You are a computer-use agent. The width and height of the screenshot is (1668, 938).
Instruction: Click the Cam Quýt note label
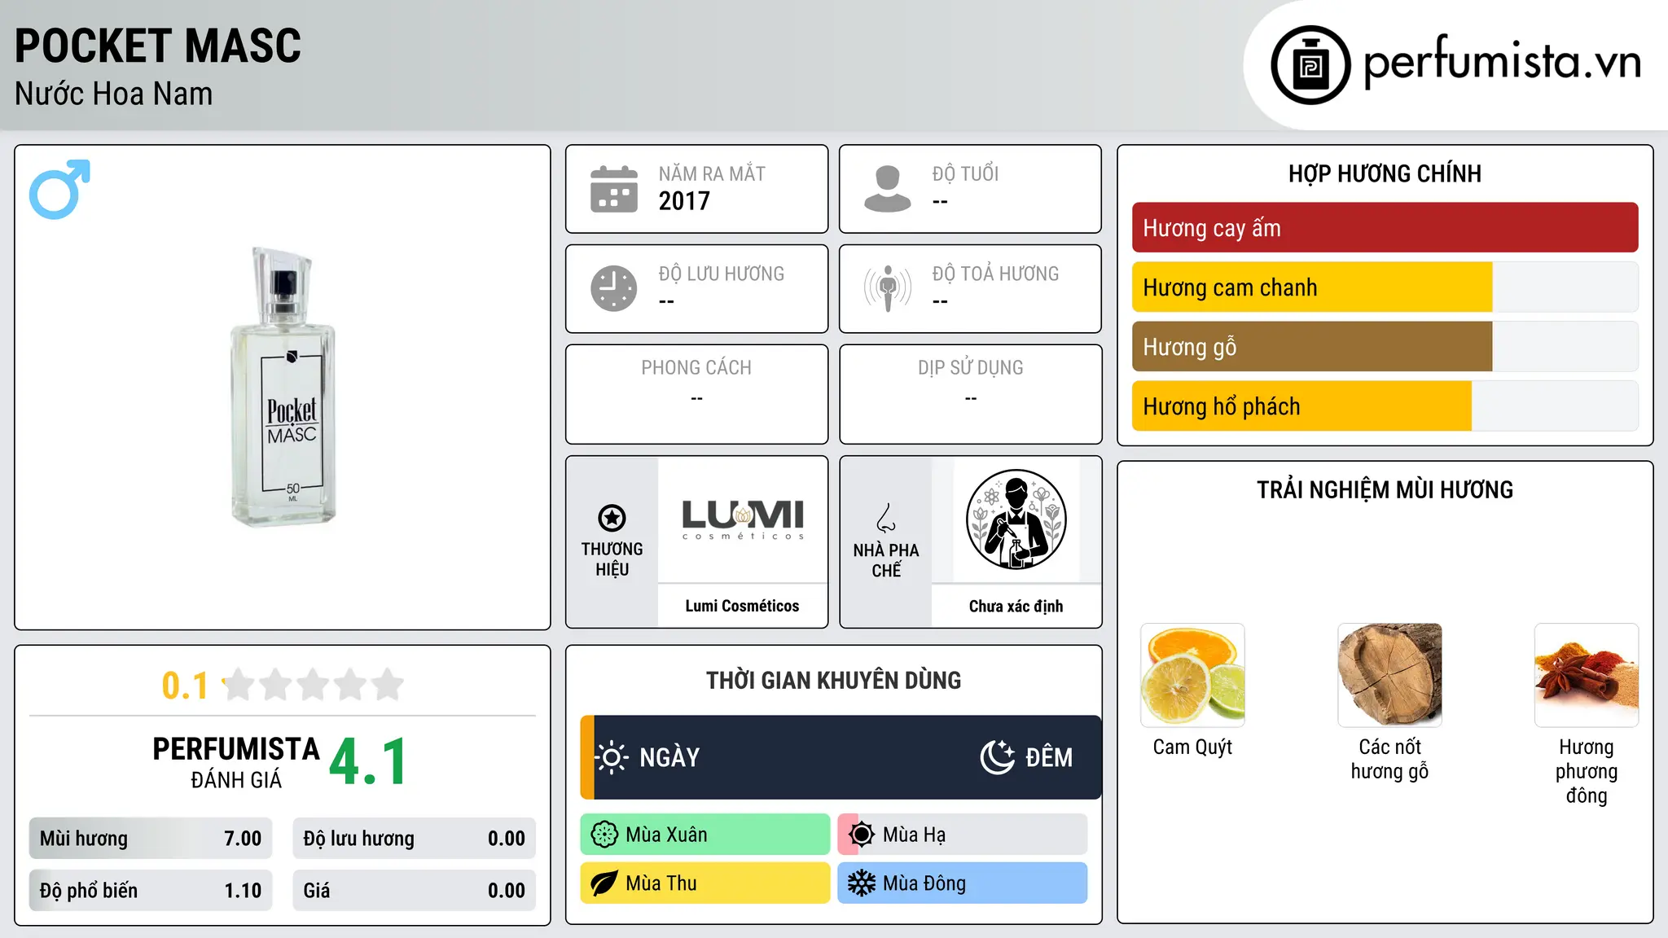click(1192, 747)
